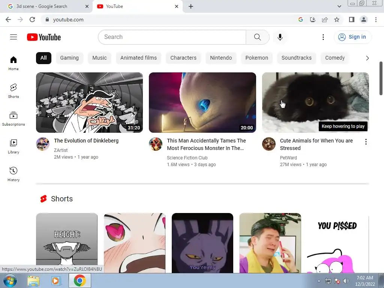Open the anime heart-eyes short thumbnail
Screen dimensions: 384x288
click(x=135, y=243)
